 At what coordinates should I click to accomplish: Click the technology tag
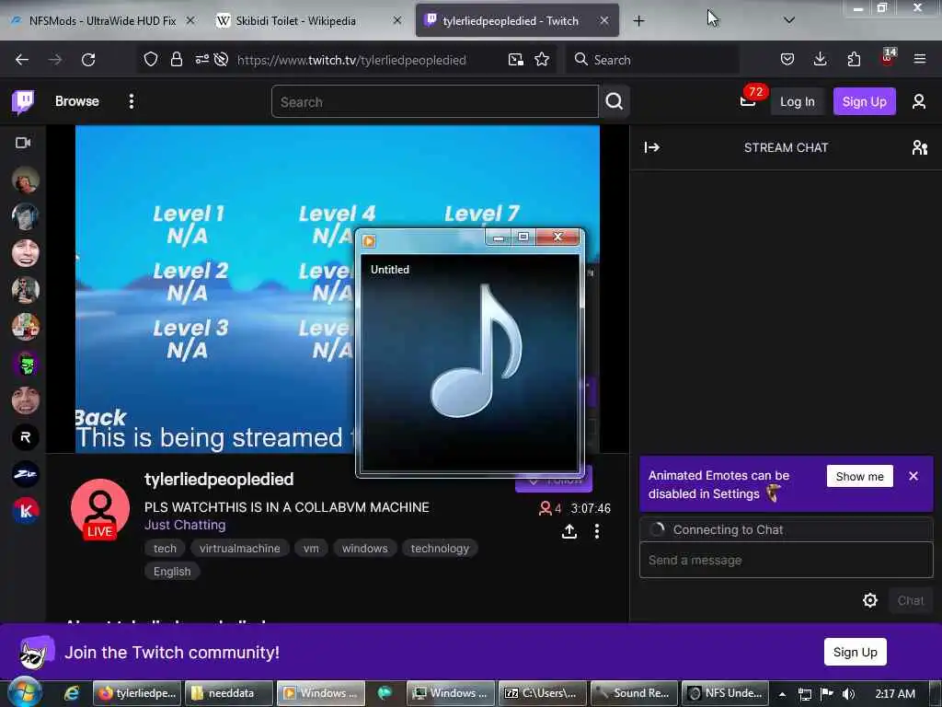click(440, 549)
